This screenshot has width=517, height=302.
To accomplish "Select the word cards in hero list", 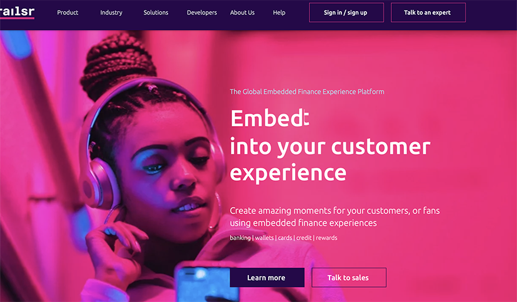I will coord(285,238).
